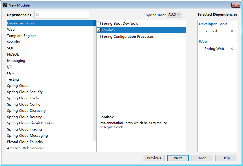Viewport: 243px width, 166px height.
Task: Click the Developer Tools heading in Selected Dependencies
Action: tap(213, 24)
